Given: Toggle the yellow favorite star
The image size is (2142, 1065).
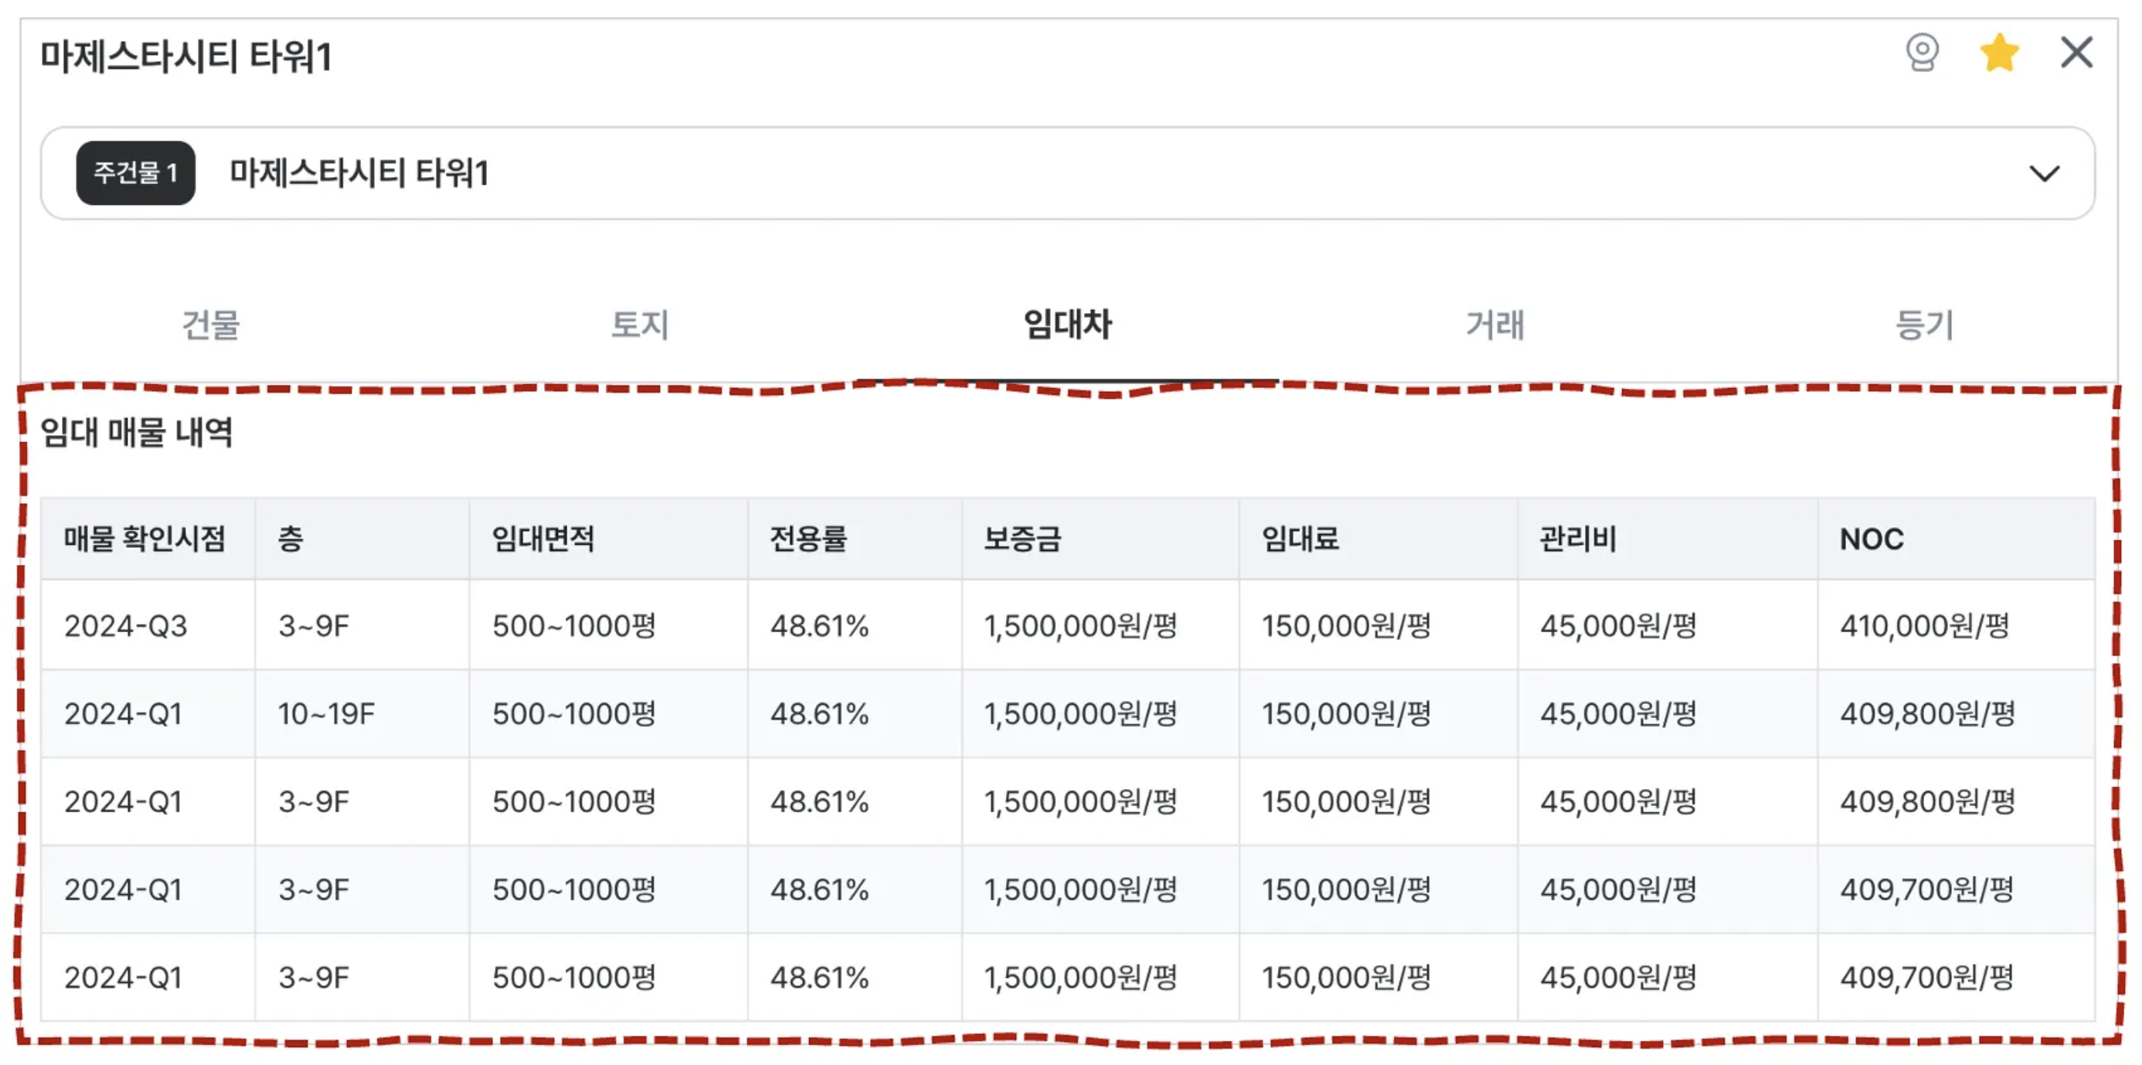Looking at the screenshot, I should 1999,53.
